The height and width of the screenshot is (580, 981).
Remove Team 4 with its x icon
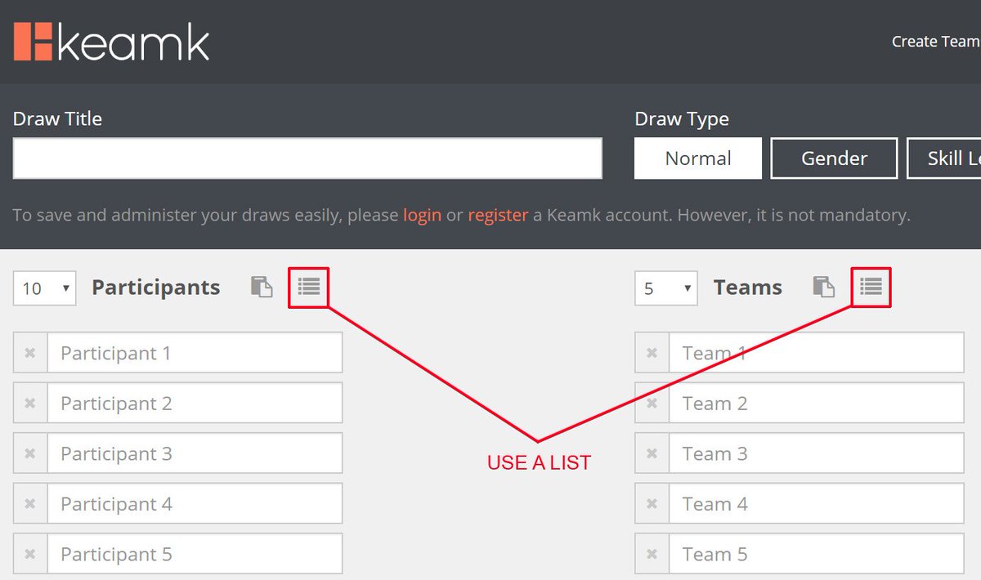652,504
